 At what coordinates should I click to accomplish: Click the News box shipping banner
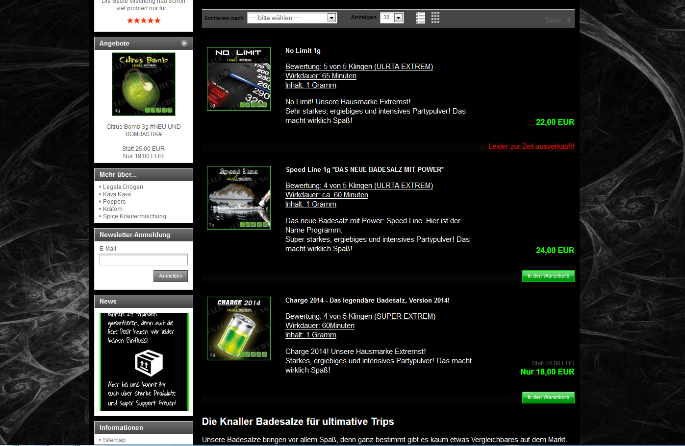tap(144, 362)
